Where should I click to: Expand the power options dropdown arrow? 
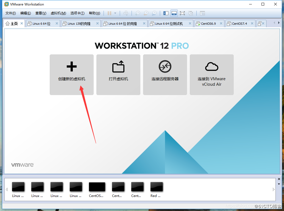click(x=115, y=13)
